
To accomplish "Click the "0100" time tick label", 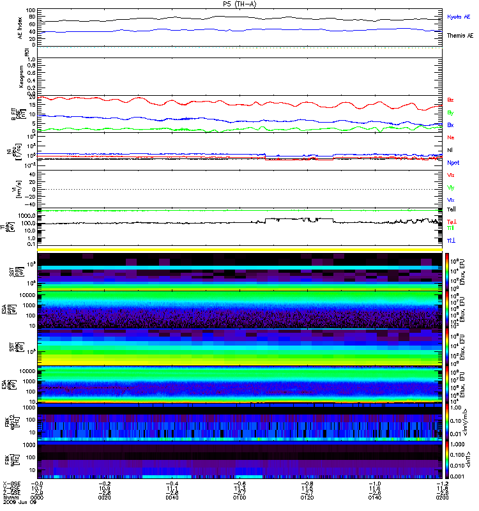I will pos(240,498).
